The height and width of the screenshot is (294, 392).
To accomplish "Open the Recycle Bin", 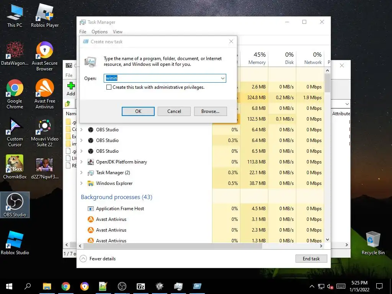I will [x=373, y=243].
